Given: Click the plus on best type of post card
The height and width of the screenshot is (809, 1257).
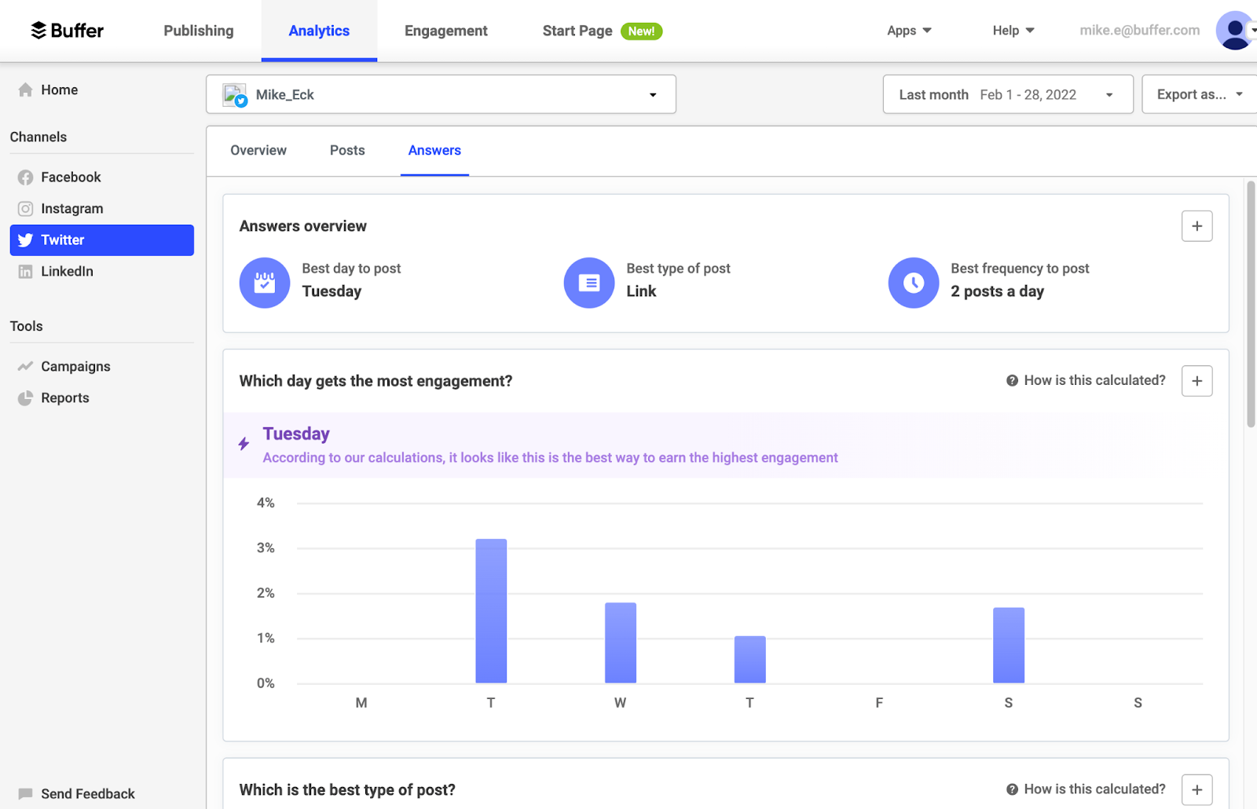Looking at the screenshot, I should (x=1197, y=789).
